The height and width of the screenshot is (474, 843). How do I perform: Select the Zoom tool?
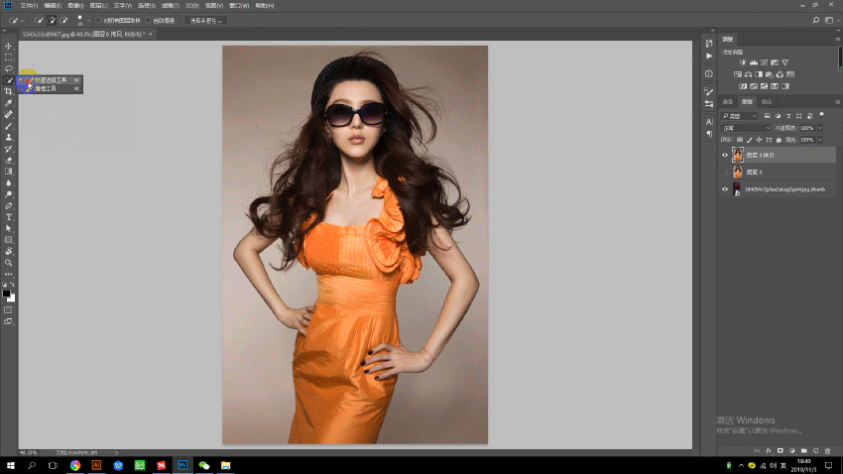tap(9, 263)
